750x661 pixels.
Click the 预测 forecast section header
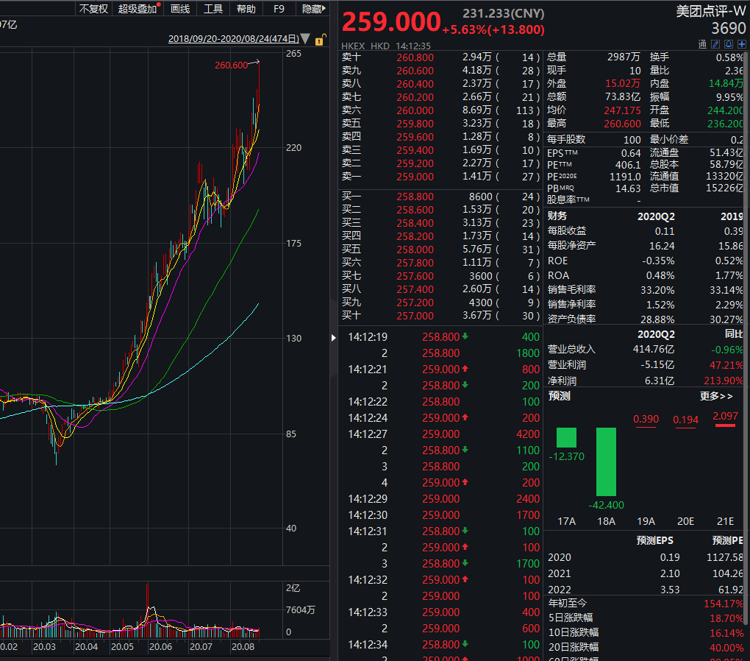(559, 396)
